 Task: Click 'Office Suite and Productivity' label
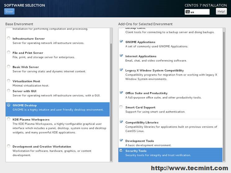pos(147,93)
